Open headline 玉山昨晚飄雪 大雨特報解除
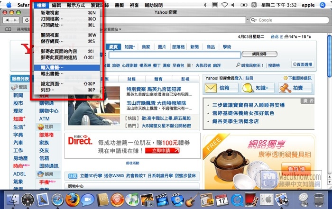 [x=156, y=103]
